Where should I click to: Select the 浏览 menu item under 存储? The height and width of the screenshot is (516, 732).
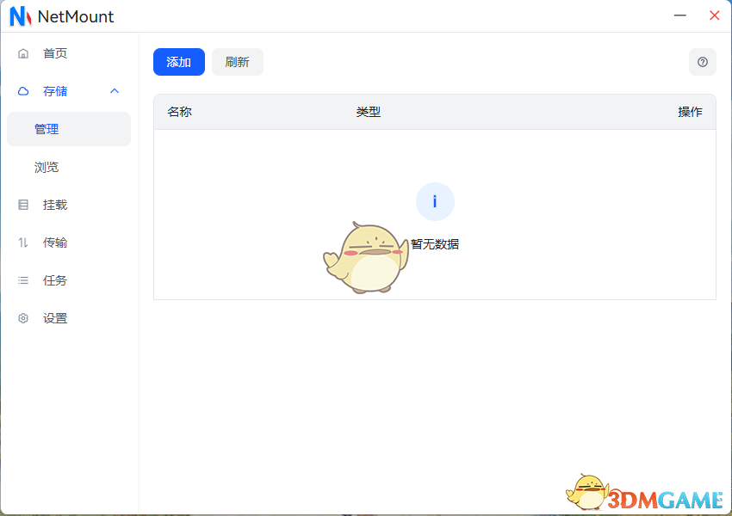(x=47, y=167)
